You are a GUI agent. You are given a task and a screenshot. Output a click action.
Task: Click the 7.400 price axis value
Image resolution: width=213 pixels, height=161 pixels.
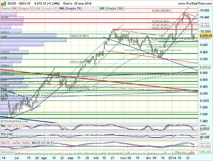204,121
